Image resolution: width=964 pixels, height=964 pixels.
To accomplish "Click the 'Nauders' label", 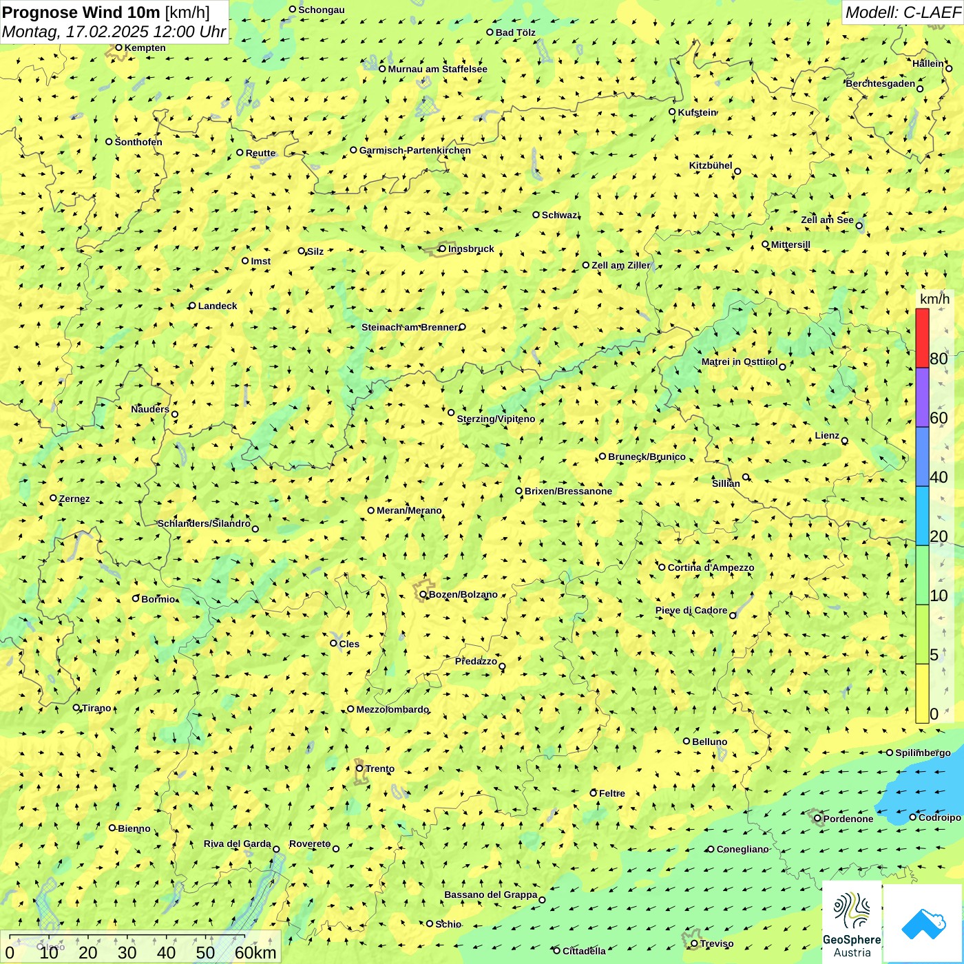I will 150,409.
